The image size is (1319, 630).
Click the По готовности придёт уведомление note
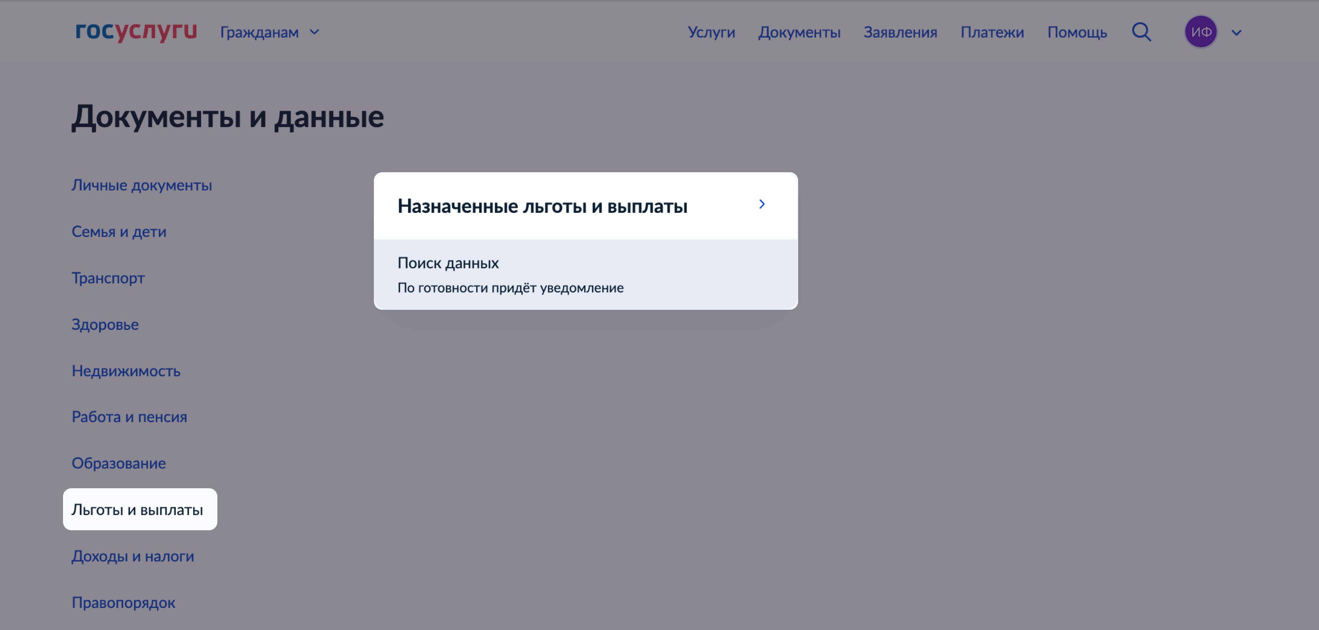tap(510, 288)
